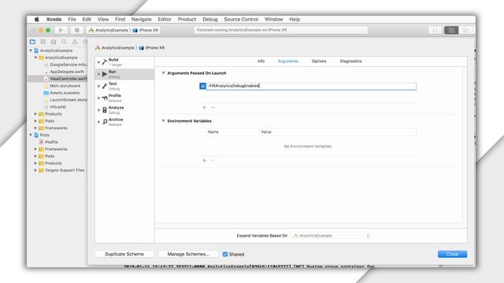Screen dimensions: 504x283
Task: Select Info.plist in navigator
Action: click(57, 107)
